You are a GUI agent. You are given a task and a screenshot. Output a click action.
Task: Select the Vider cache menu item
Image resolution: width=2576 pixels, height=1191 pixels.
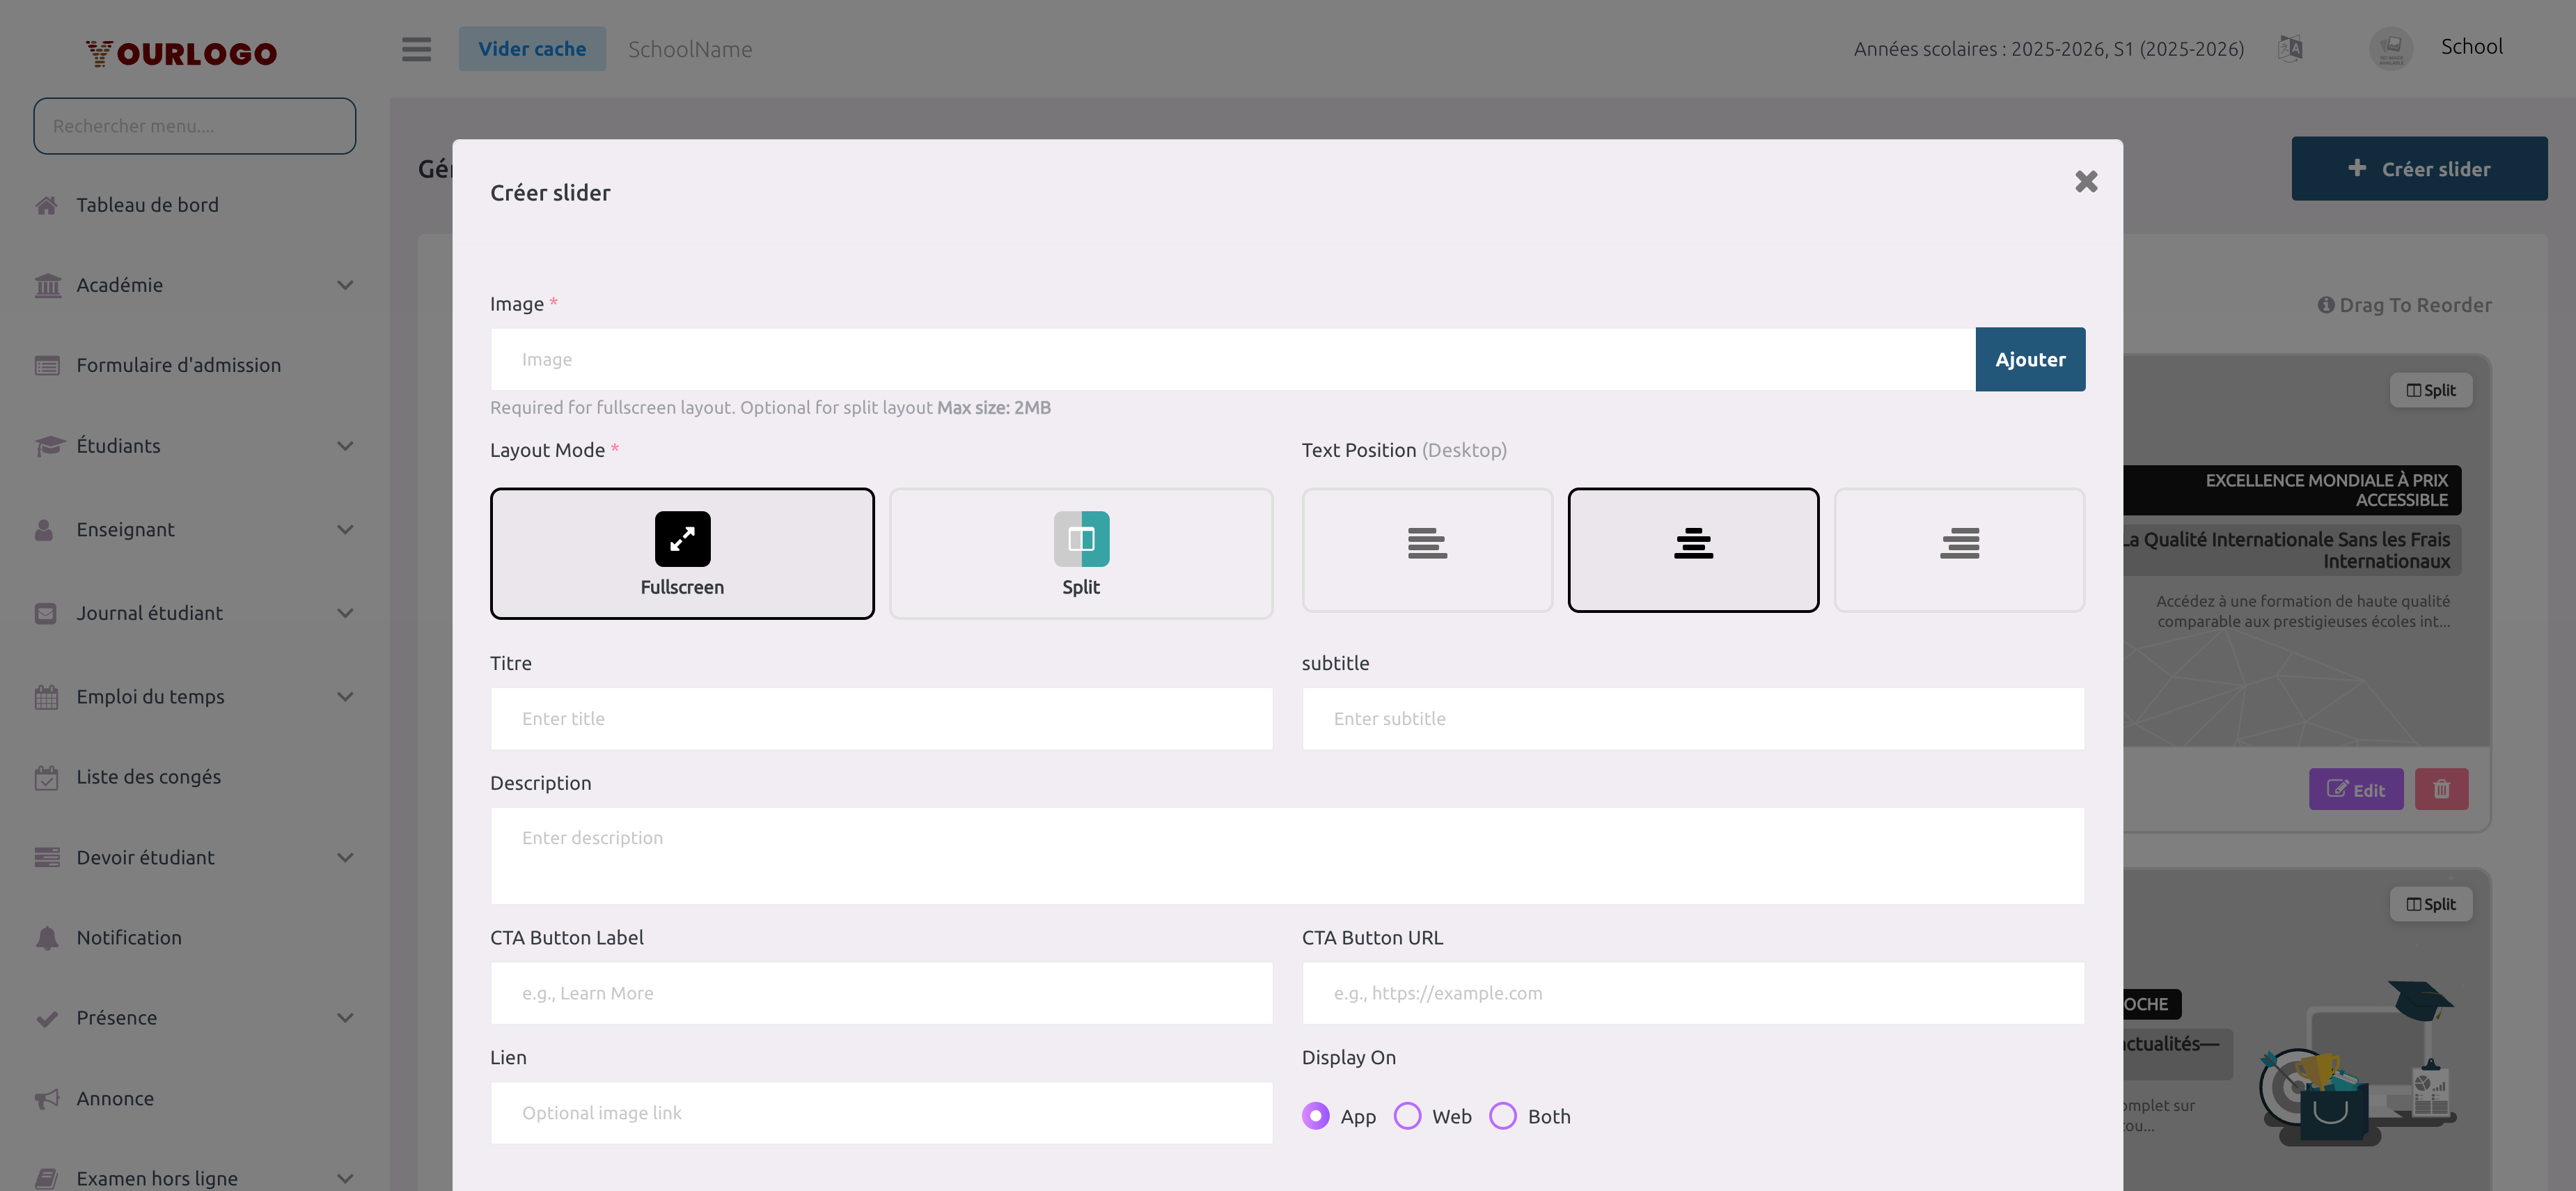click(532, 48)
